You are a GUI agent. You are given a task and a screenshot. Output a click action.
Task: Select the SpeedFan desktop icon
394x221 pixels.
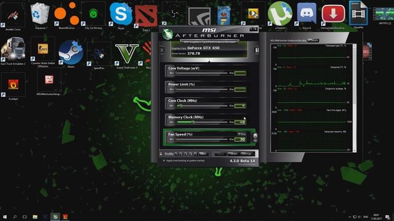98,56
